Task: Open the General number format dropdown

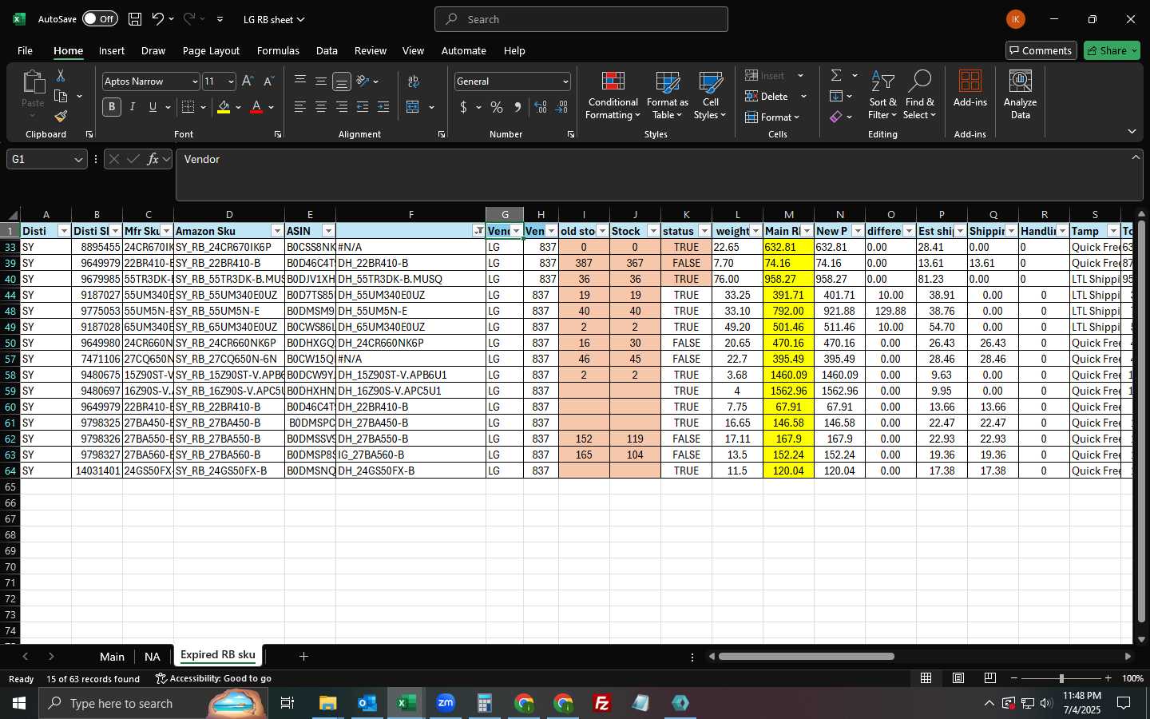Action: point(565,81)
